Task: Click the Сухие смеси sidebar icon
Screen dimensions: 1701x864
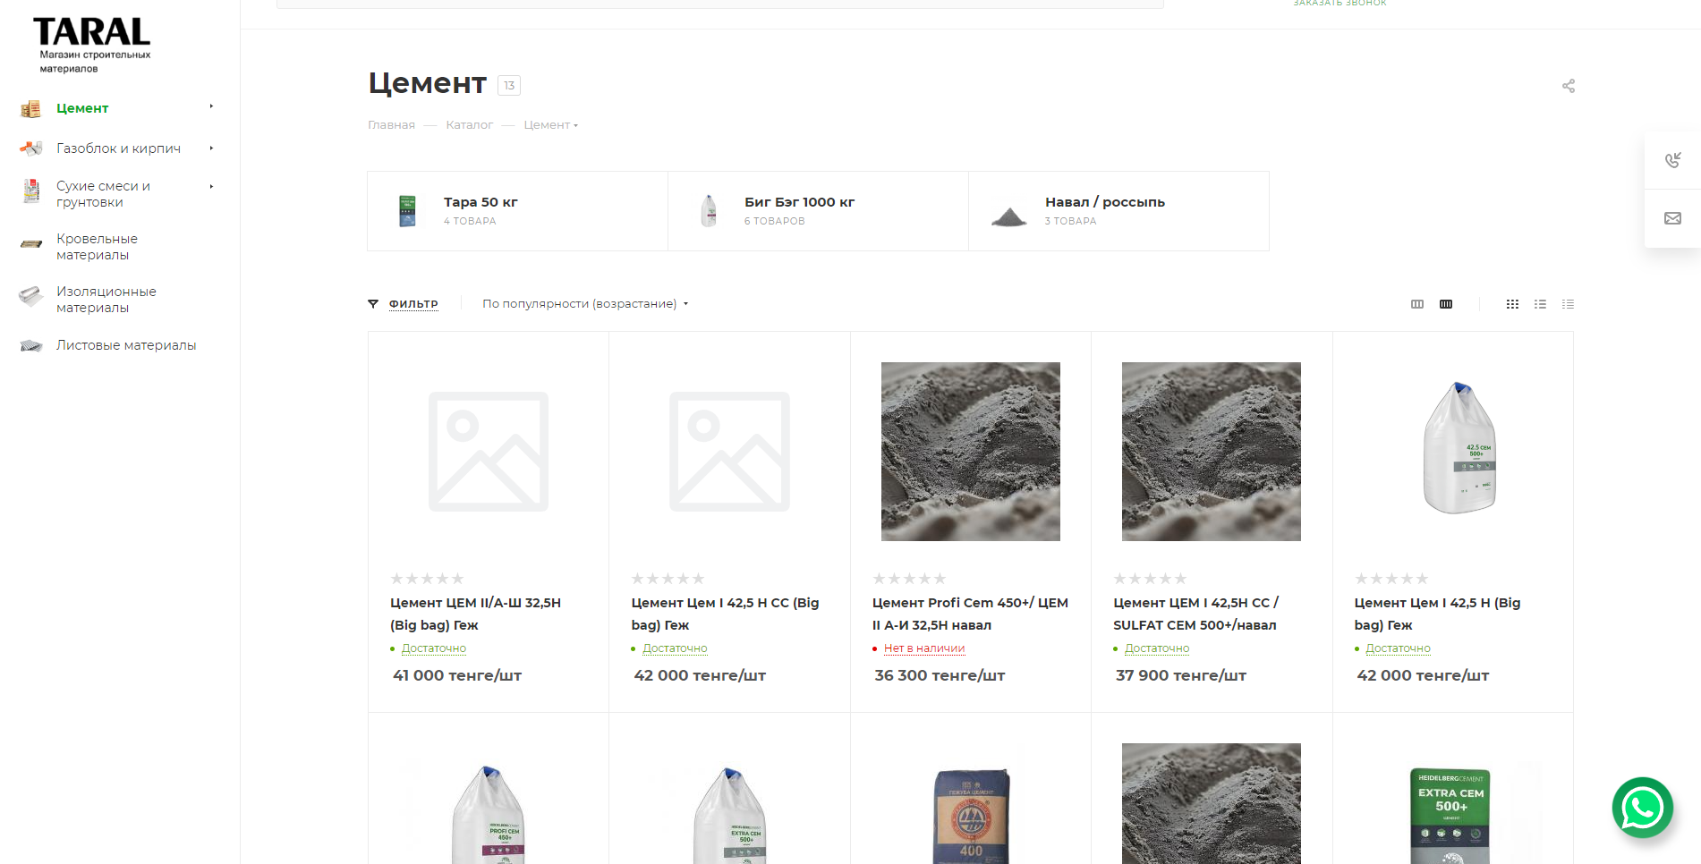Action: [31, 191]
